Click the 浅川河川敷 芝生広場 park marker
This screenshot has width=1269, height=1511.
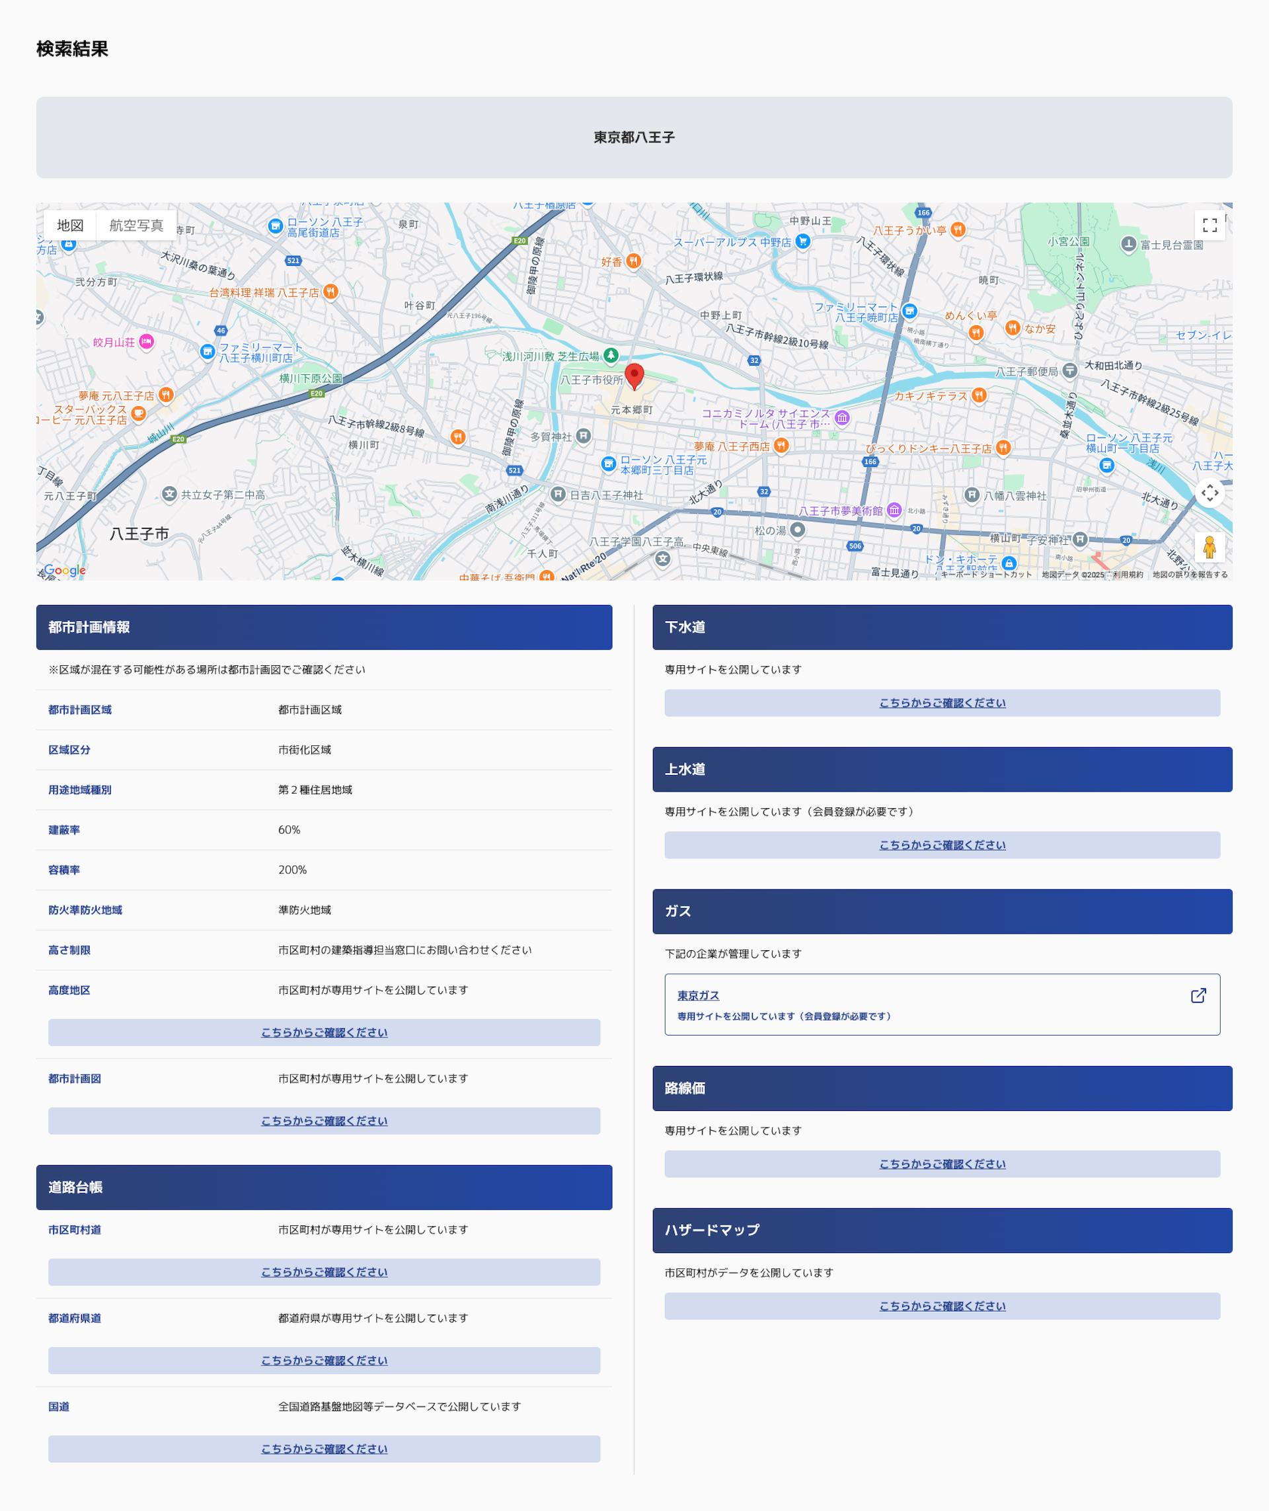click(x=611, y=355)
